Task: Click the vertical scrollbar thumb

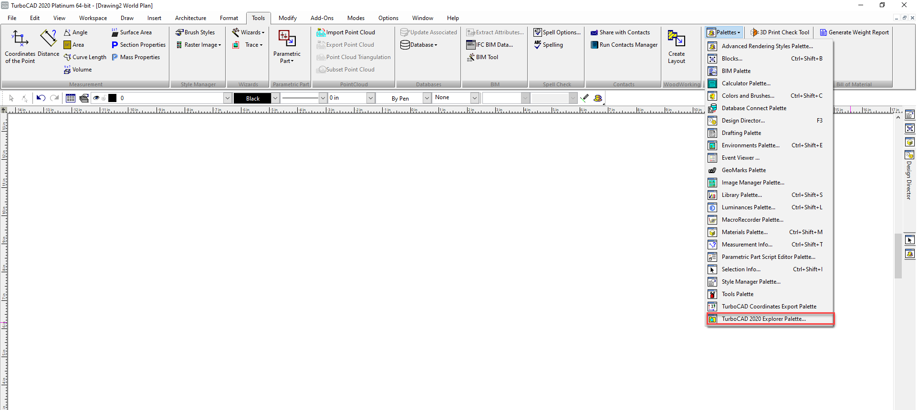Action: pyautogui.click(x=898, y=256)
